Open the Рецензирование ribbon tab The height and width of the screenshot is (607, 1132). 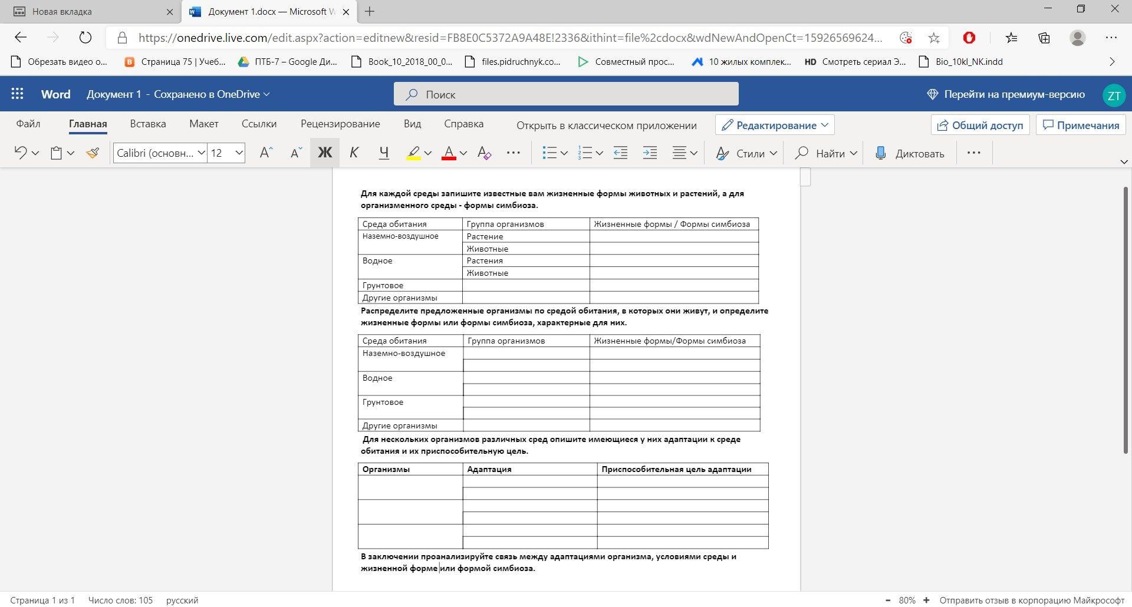(340, 124)
